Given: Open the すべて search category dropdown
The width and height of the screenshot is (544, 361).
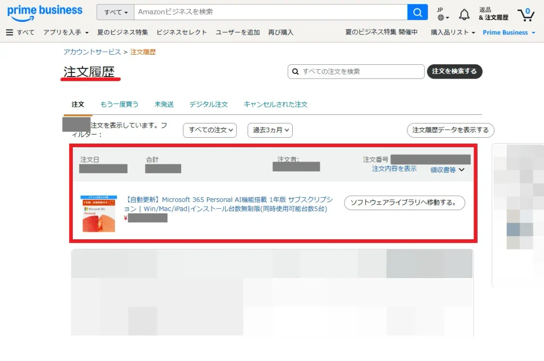Looking at the screenshot, I should (115, 12).
